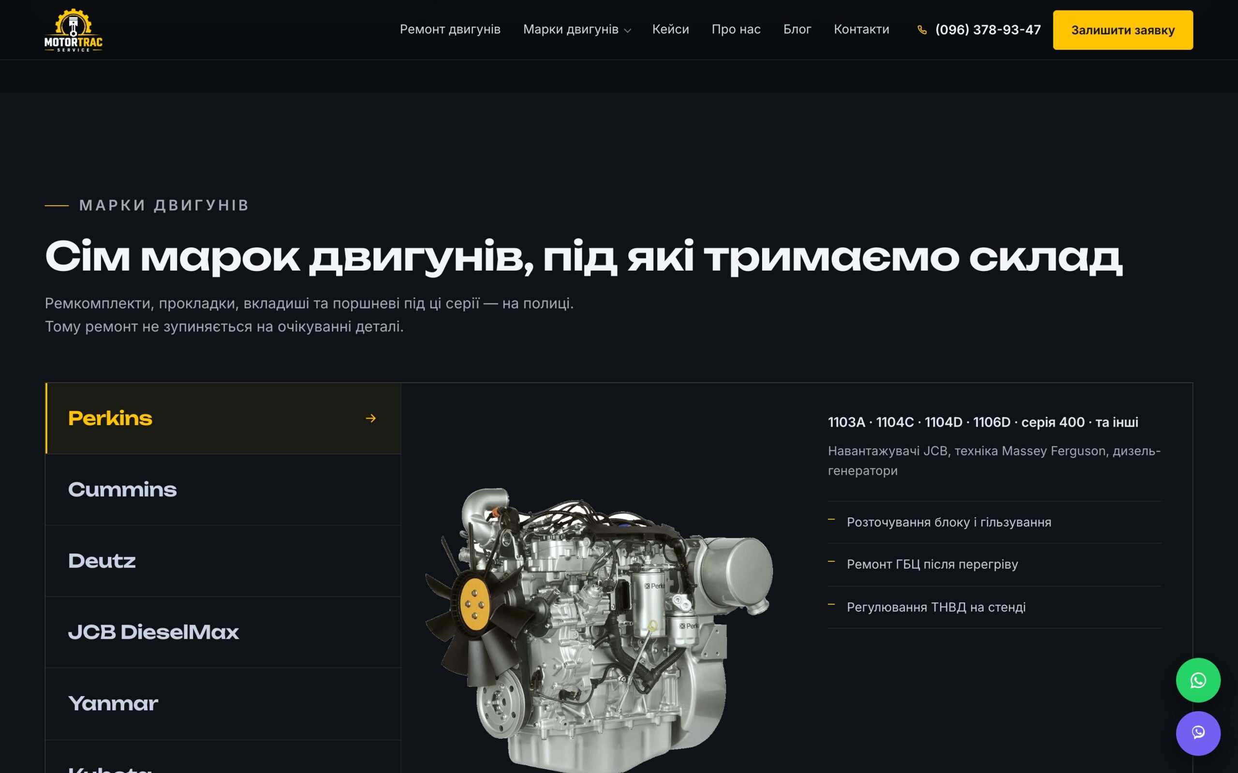Select the Cummins brand tab
Image resolution: width=1238 pixels, height=773 pixels.
click(223, 490)
